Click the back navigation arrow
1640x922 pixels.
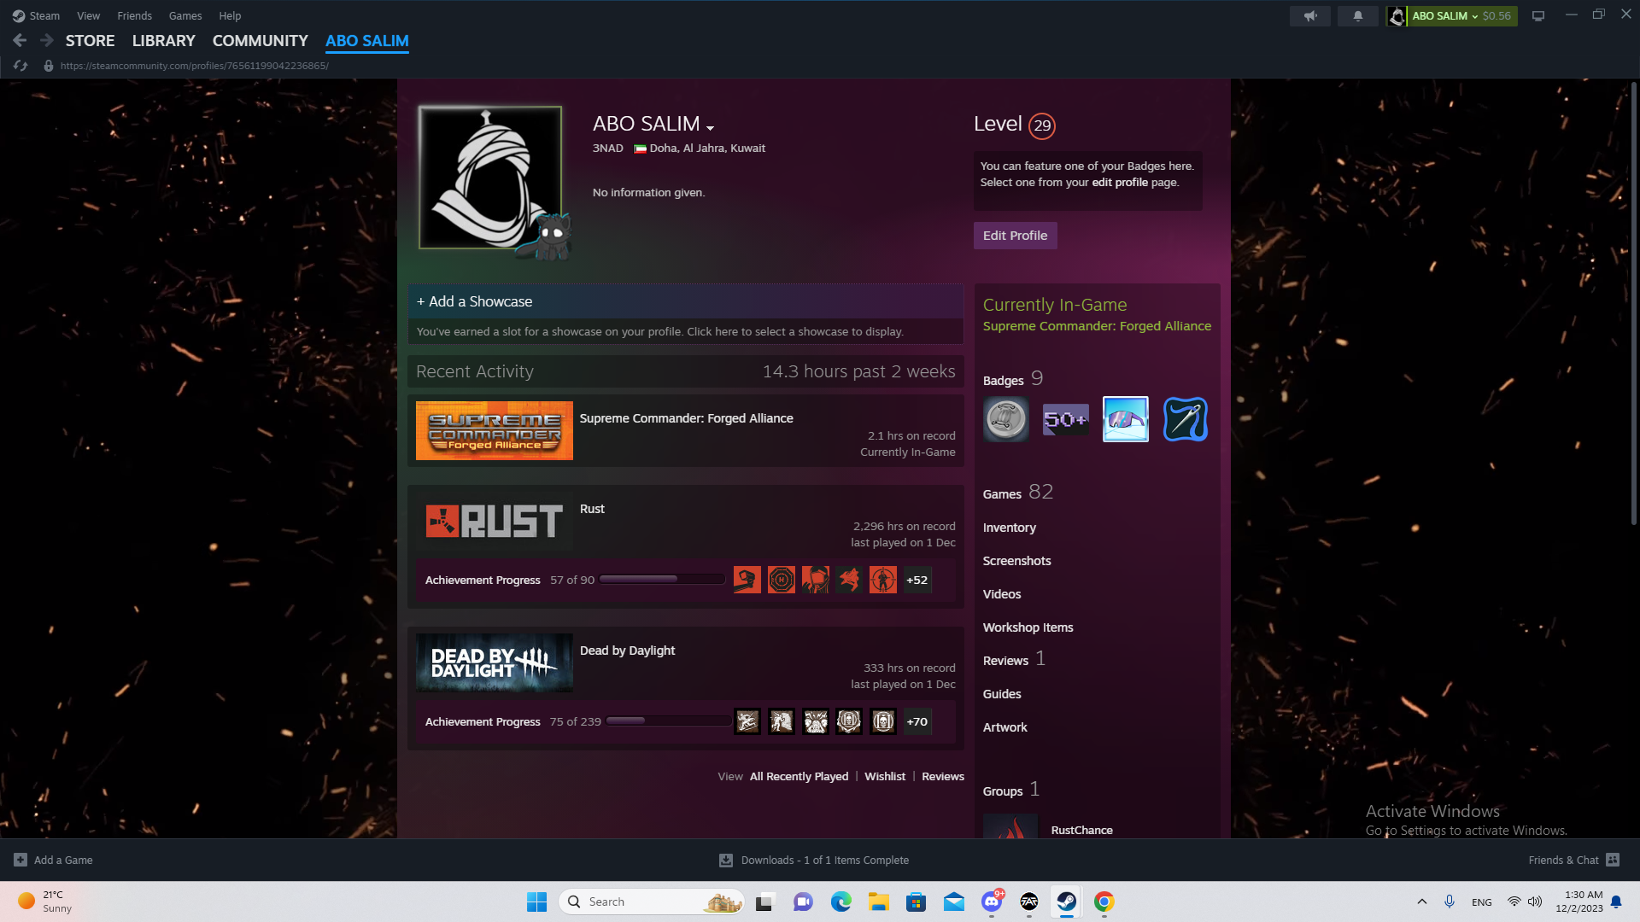click(x=20, y=40)
